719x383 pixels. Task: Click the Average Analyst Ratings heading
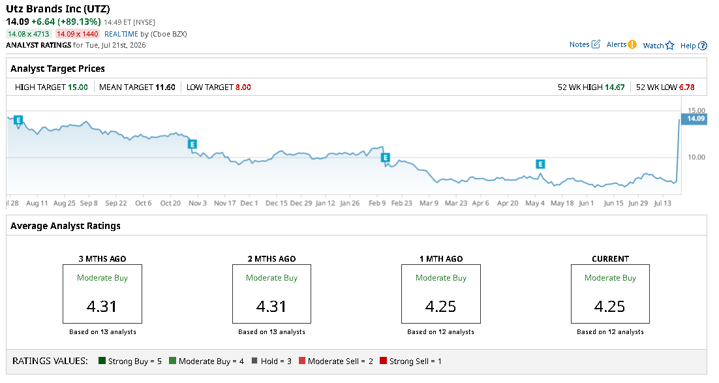pos(66,226)
